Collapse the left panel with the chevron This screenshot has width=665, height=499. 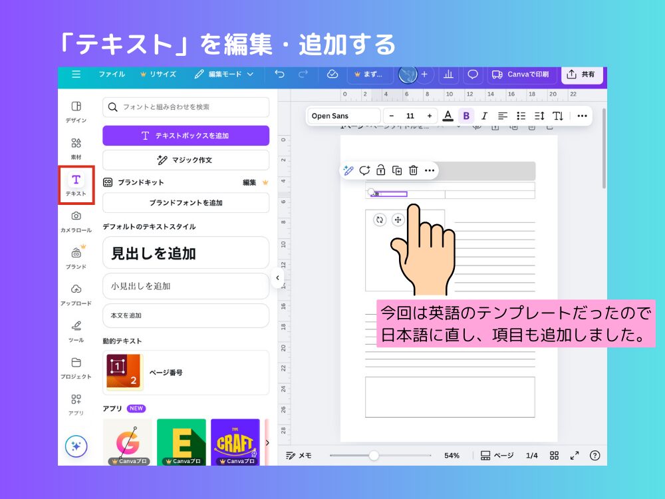pyautogui.click(x=277, y=279)
